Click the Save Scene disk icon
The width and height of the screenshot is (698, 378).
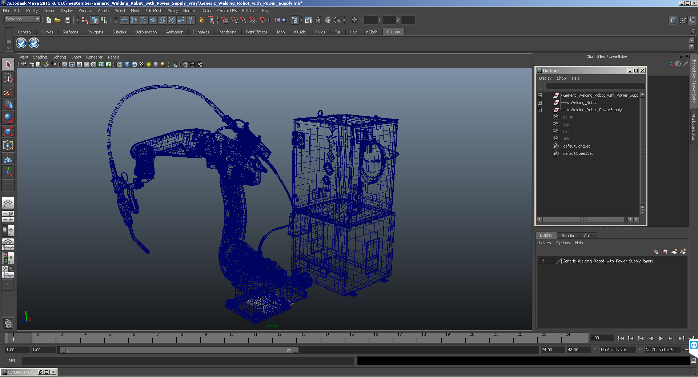click(x=67, y=20)
